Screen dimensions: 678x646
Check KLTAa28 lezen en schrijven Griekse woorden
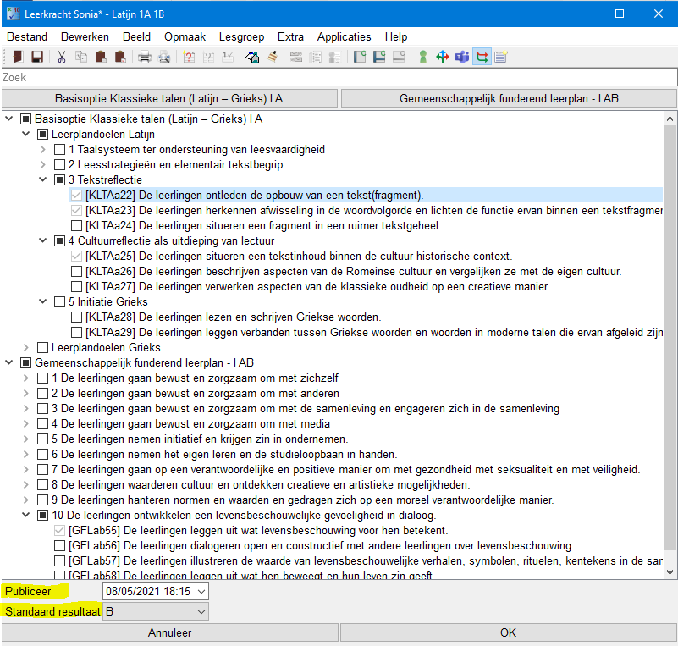[x=76, y=317]
